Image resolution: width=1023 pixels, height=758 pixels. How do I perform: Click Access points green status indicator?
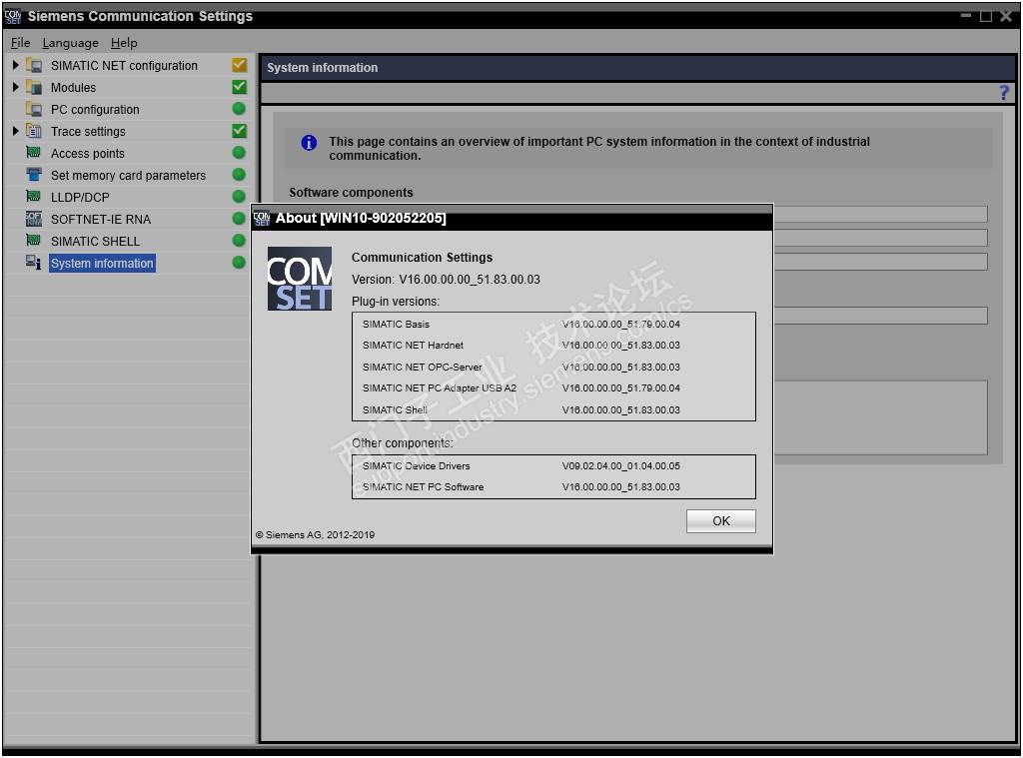(x=239, y=153)
